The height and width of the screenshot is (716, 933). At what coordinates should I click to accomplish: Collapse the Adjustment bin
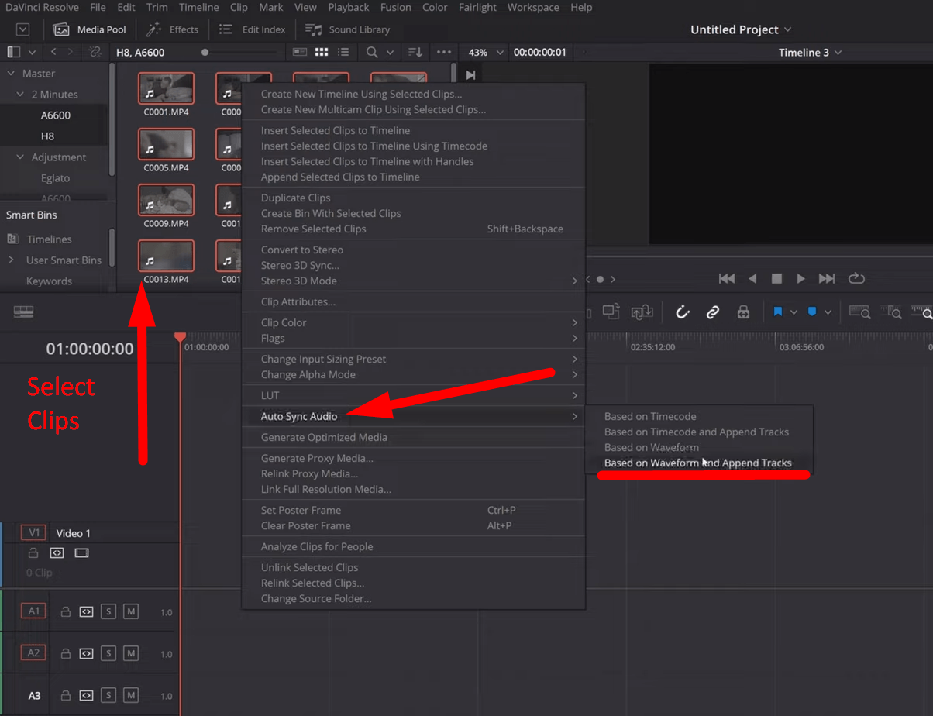(x=21, y=157)
